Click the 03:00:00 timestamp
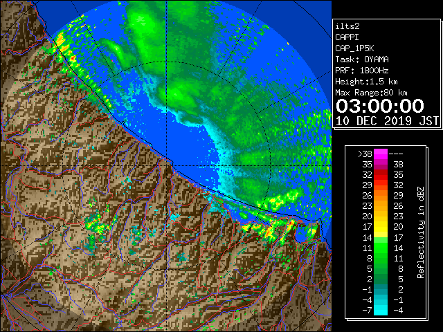 (380, 106)
